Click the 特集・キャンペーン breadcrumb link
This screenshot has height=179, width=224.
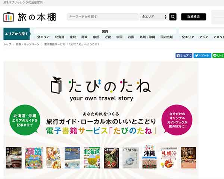pyautogui.click(x=28, y=44)
